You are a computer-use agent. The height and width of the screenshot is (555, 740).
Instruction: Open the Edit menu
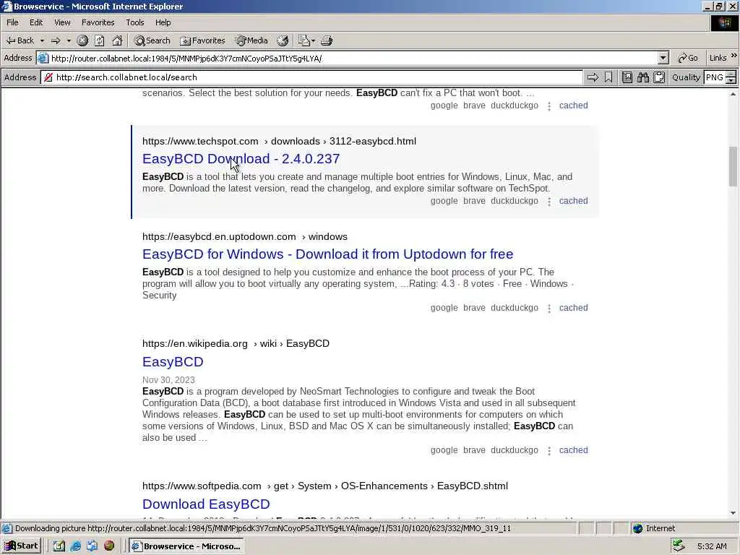(x=36, y=22)
